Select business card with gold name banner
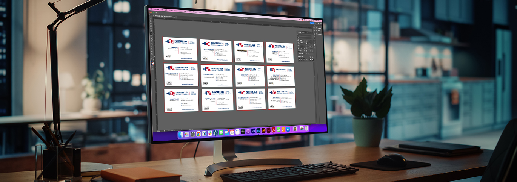517x182 pixels. pos(249,52)
